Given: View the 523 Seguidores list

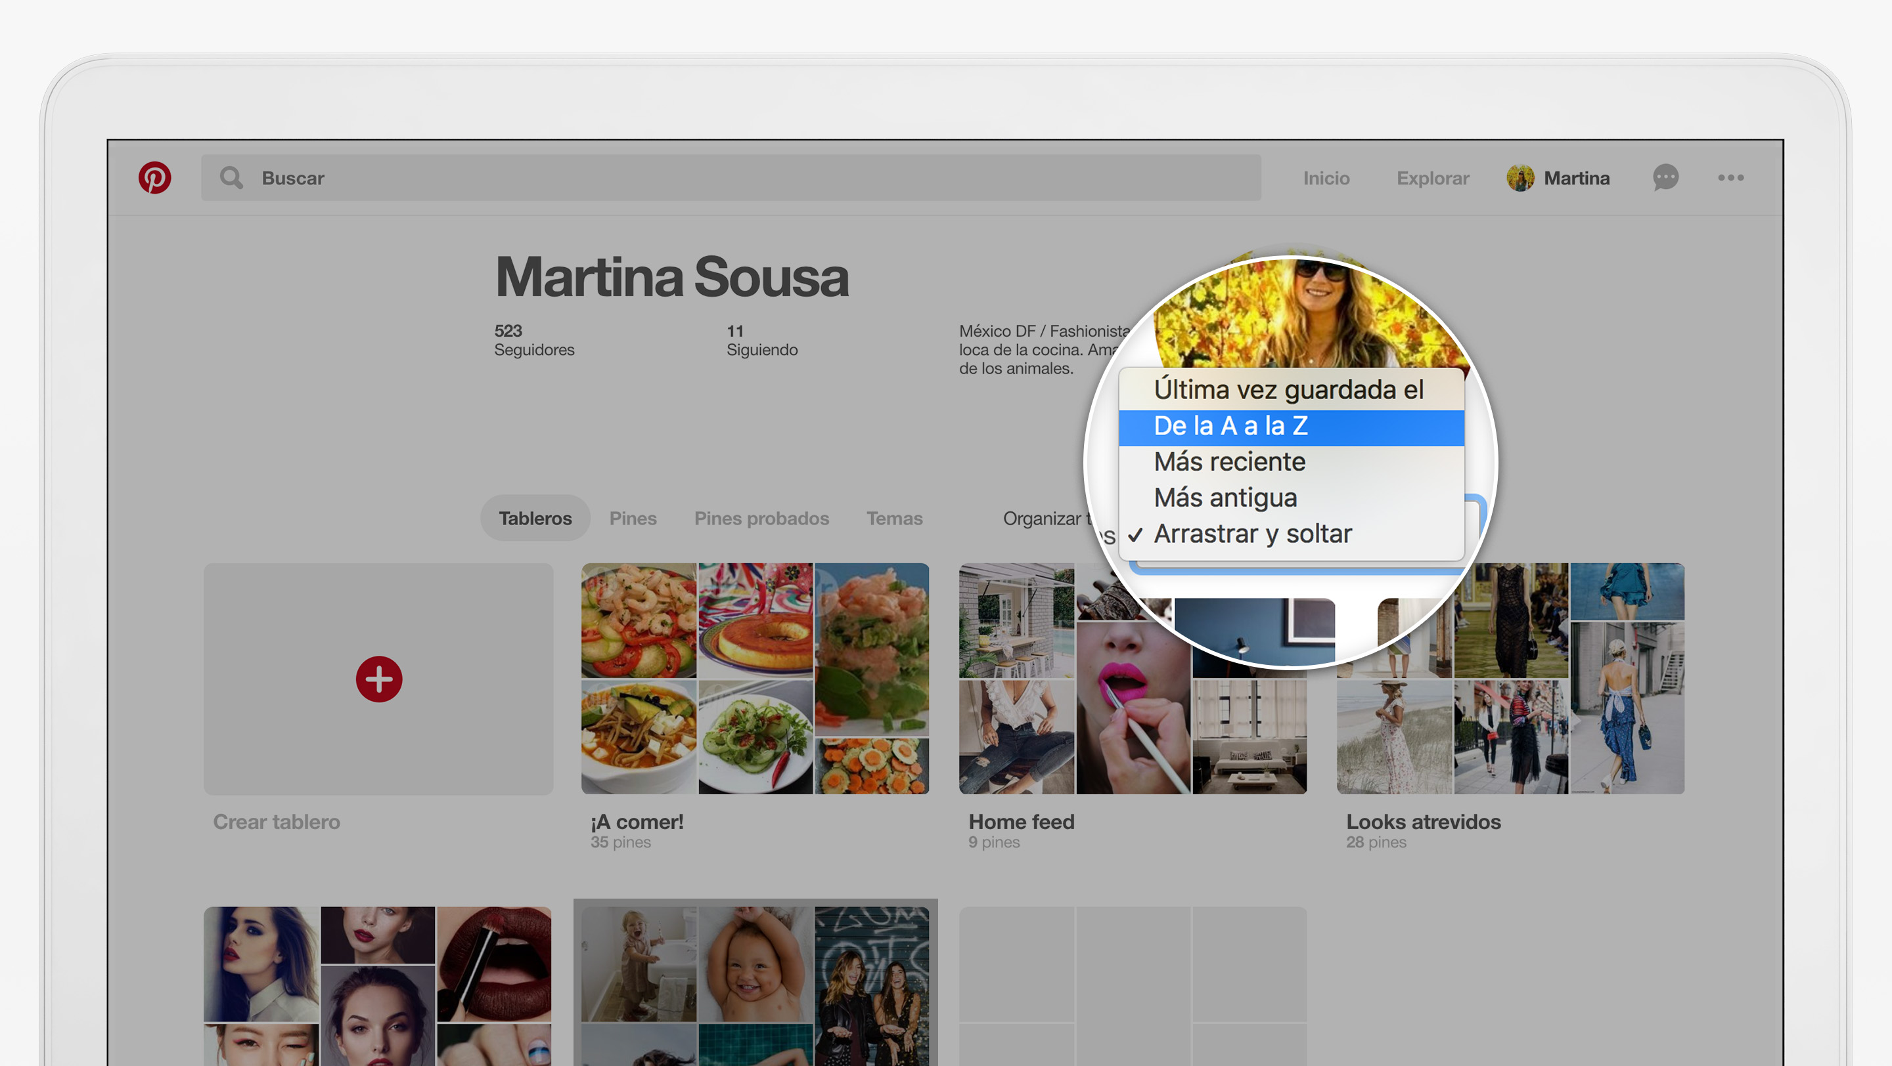Looking at the screenshot, I should [534, 341].
